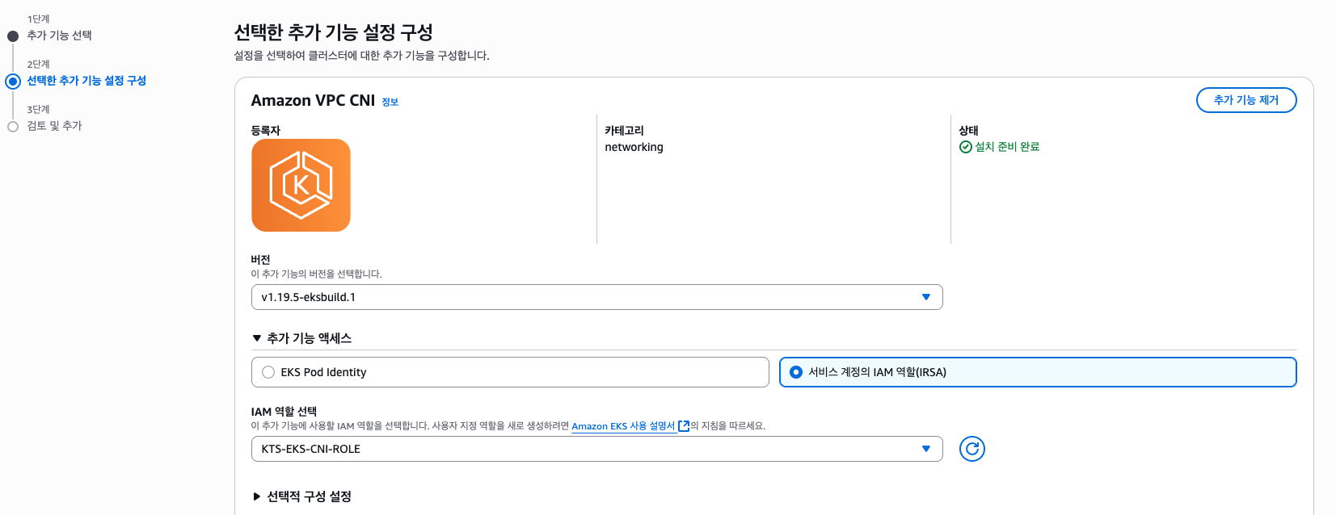Image resolution: width=1336 pixels, height=515 pixels.
Task: Open the Amazon EKS 사용 설명서 link
Action: pyautogui.click(x=623, y=426)
